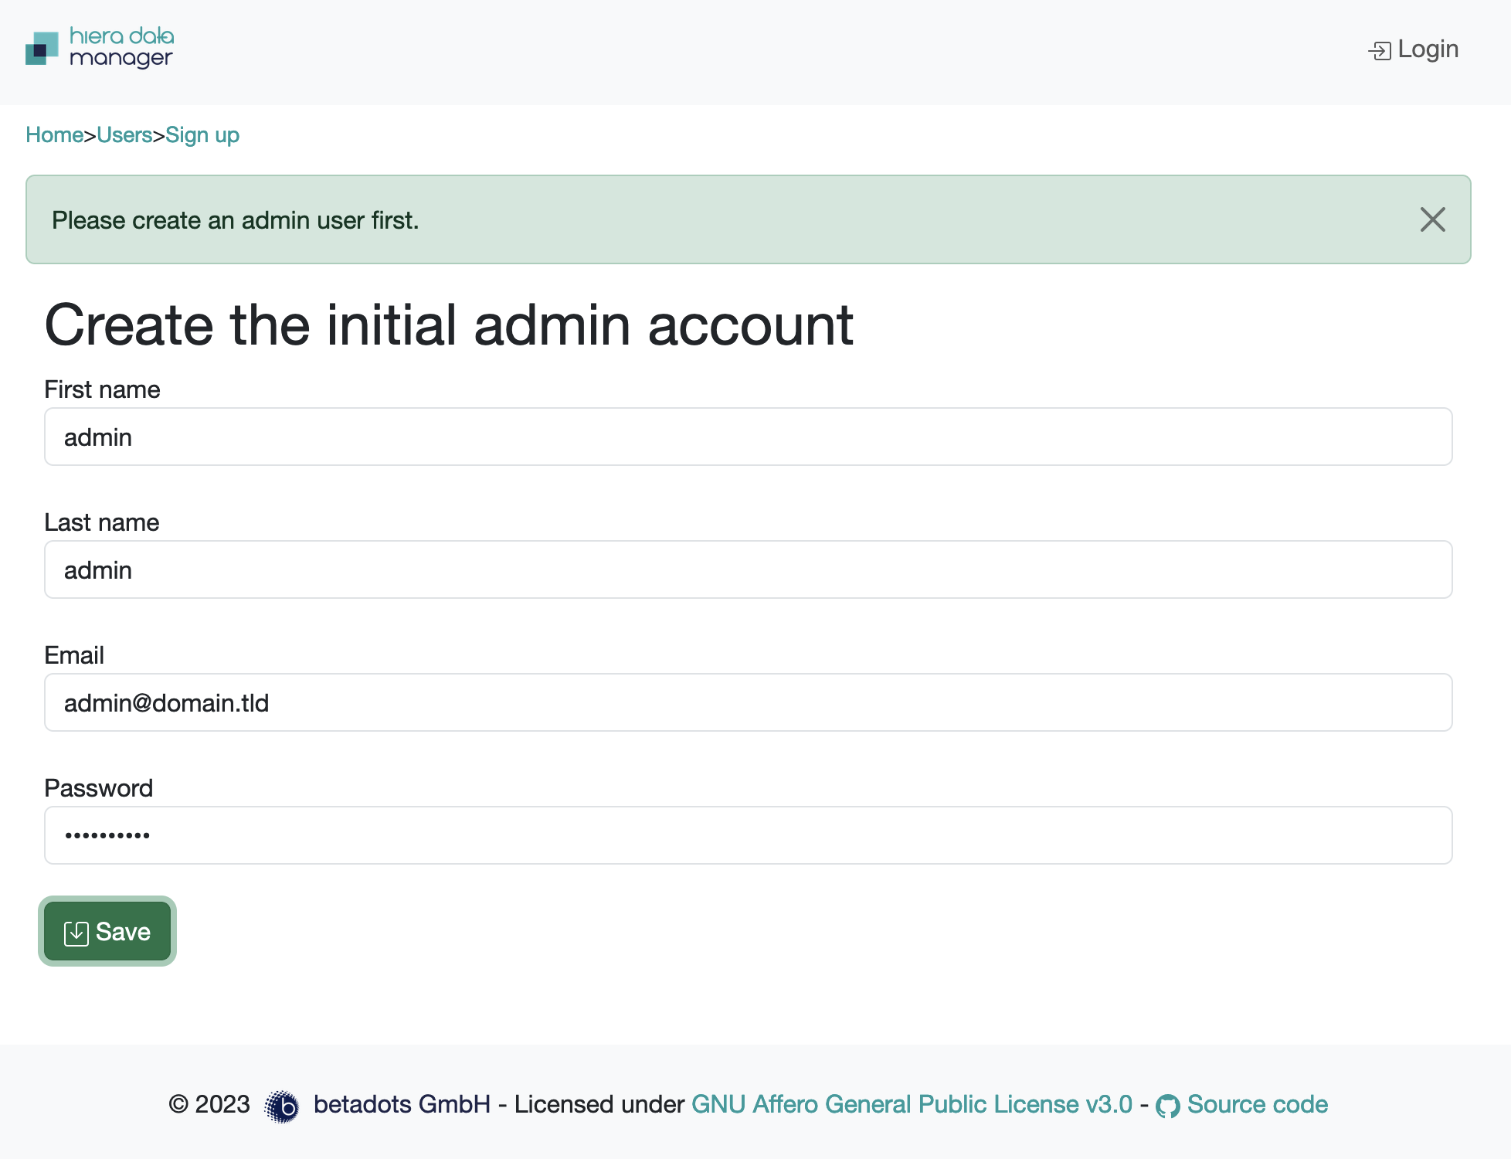Click the 'Please create an admin user first.' text

236,220
